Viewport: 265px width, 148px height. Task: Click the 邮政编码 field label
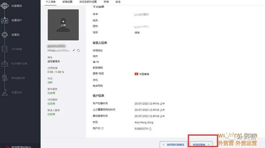[98, 68]
